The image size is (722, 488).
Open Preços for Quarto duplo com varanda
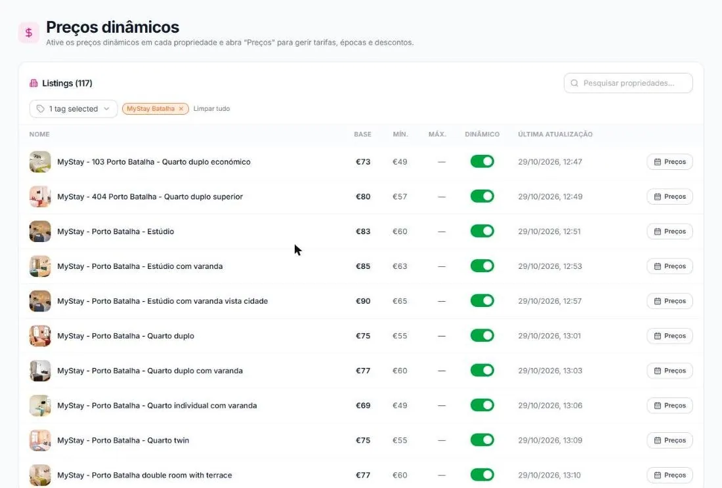(x=669, y=371)
